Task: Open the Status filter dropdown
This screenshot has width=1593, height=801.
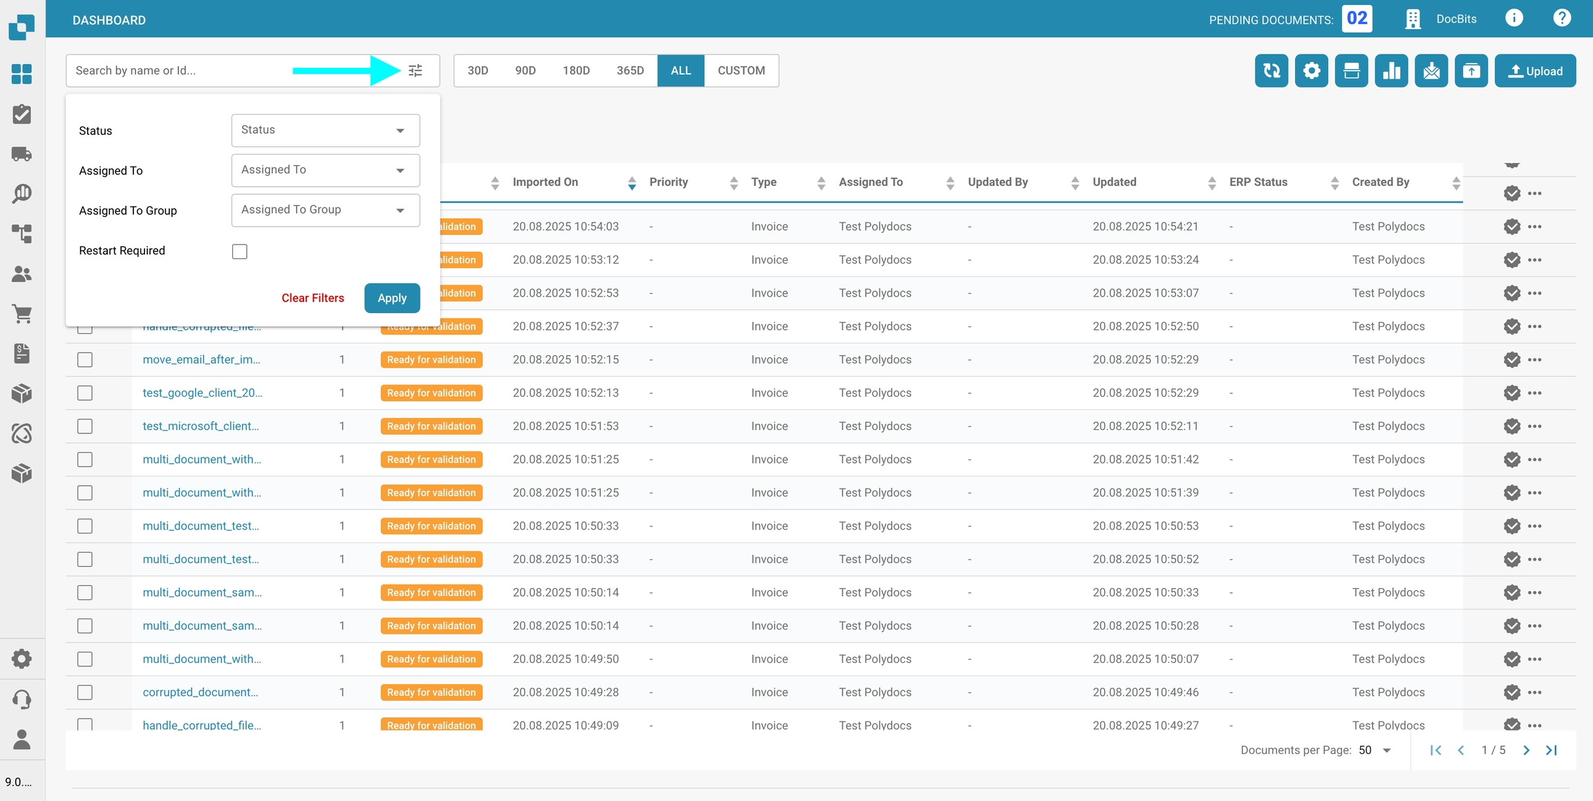Action: click(x=325, y=131)
